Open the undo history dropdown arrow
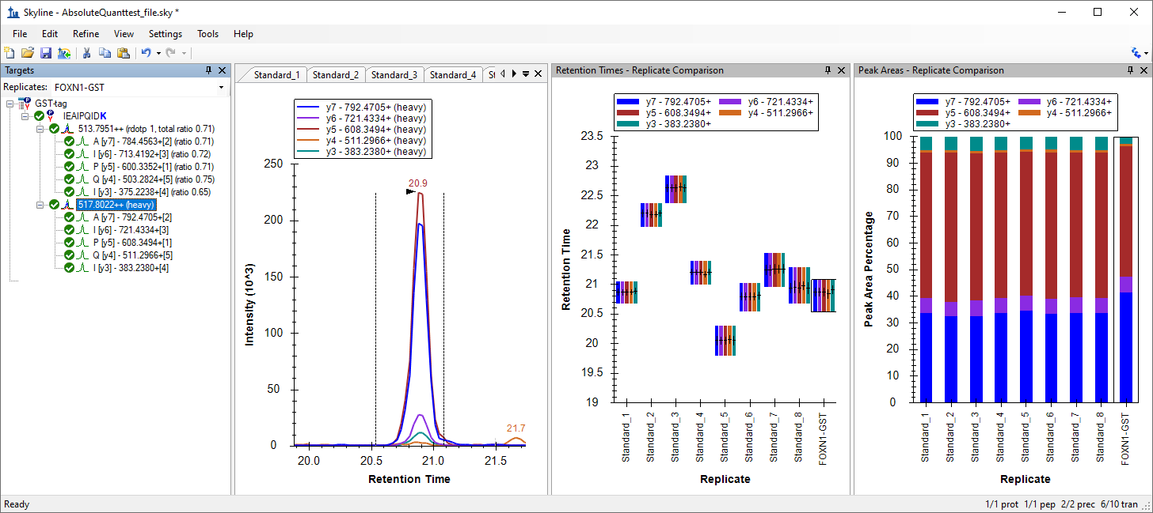The height and width of the screenshot is (513, 1153). (x=158, y=53)
